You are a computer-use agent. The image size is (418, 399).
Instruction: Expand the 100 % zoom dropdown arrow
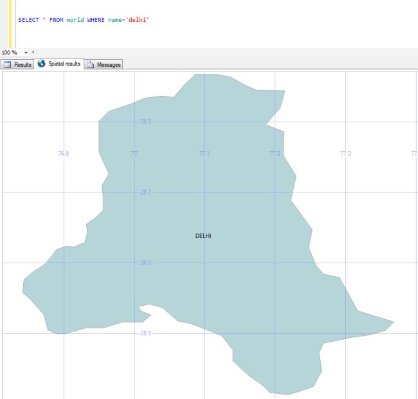(x=26, y=52)
